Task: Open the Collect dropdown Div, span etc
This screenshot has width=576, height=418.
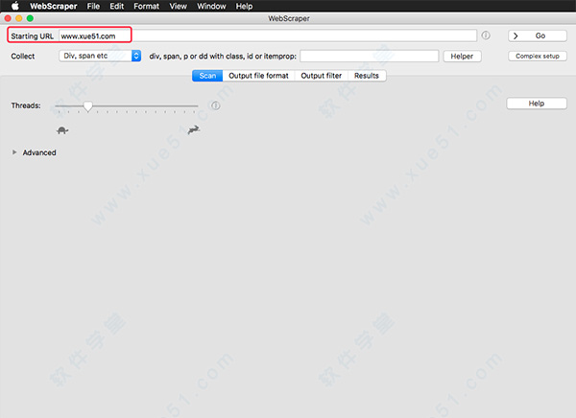Action: tap(100, 56)
